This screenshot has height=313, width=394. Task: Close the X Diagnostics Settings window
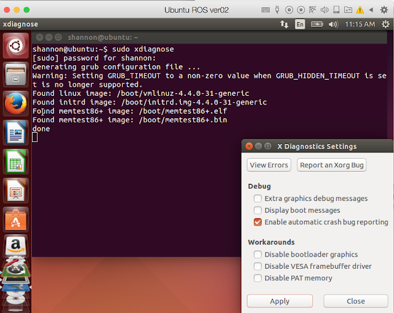(x=249, y=146)
